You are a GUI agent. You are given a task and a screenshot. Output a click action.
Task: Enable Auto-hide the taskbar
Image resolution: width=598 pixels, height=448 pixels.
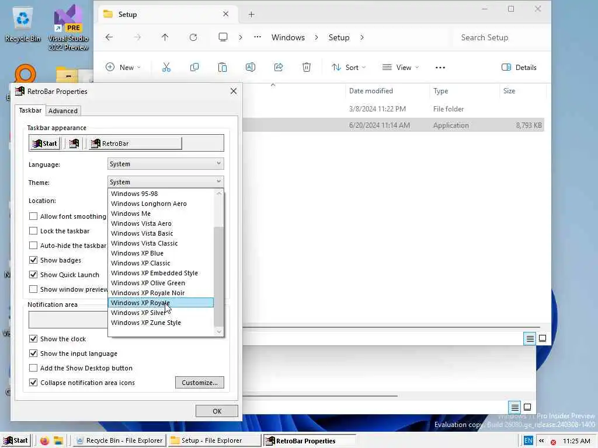(33, 246)
